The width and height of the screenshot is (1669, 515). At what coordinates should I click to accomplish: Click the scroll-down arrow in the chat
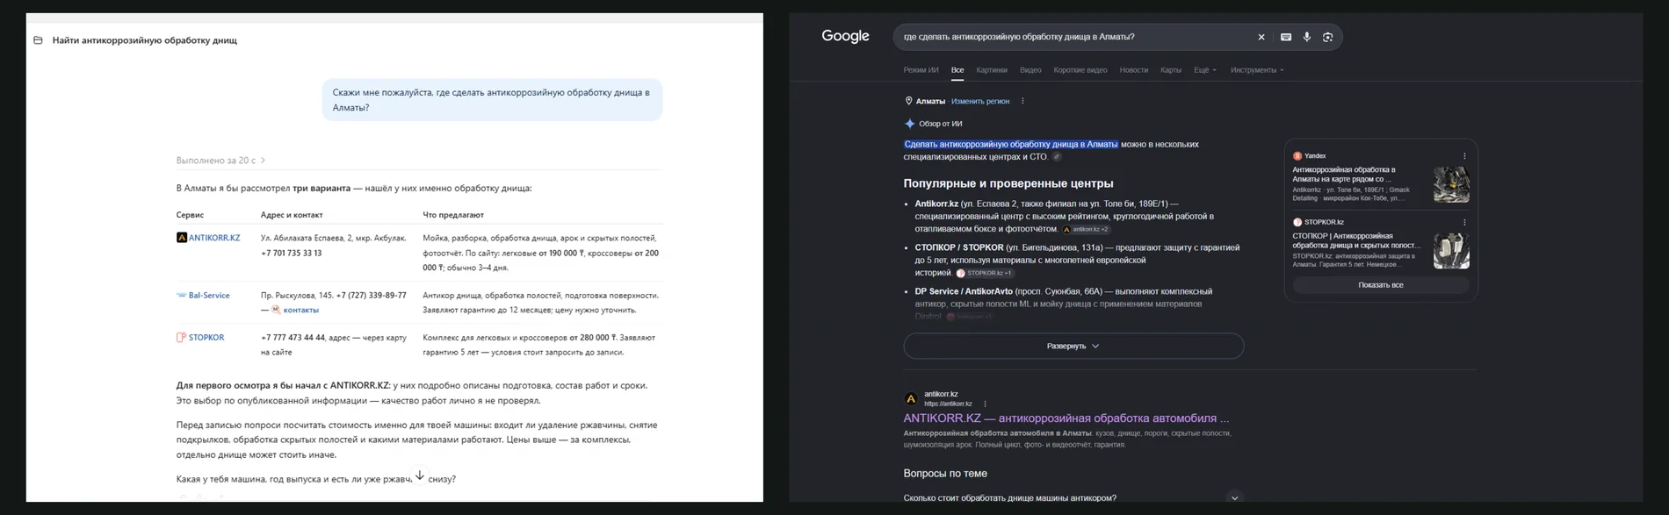point(420,475)
